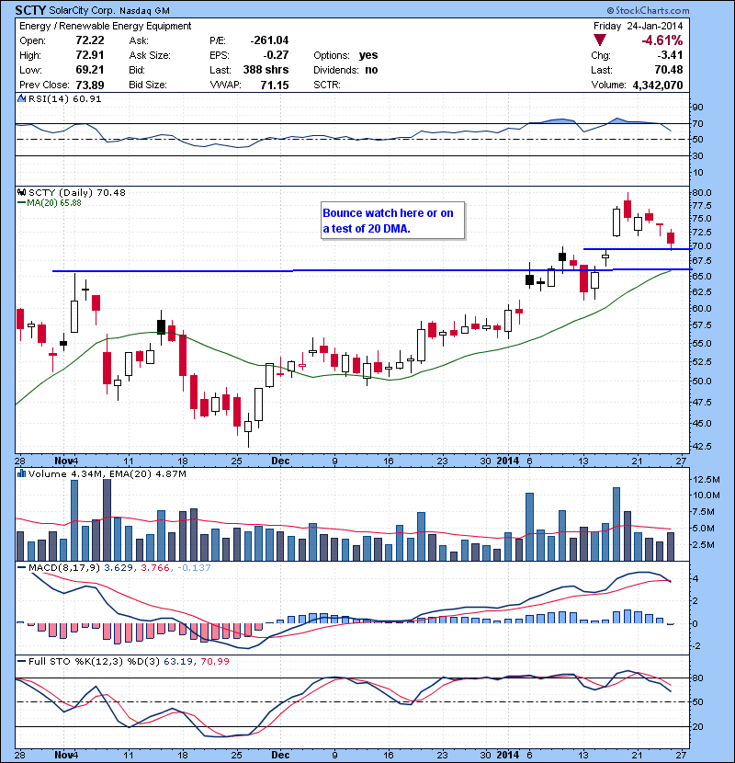The image size is (735, 763).
Task: Click the 12.5M volume axis label
Action: 706,479
